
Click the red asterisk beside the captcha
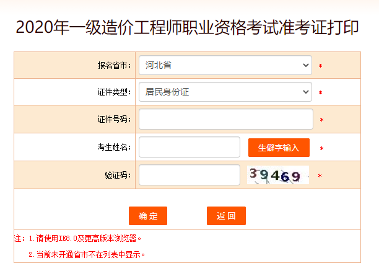tap(320, 176)
